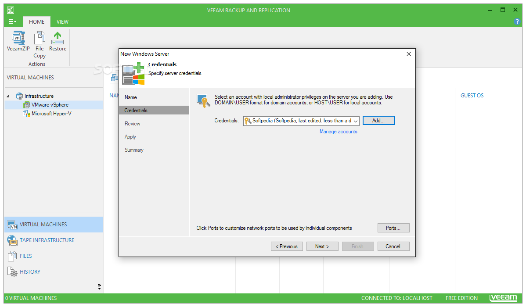The width and height of the screenshot is (526, 307).
Task: Click 0 VIRTUAL MACHINES status text
Action: [31, 298]
